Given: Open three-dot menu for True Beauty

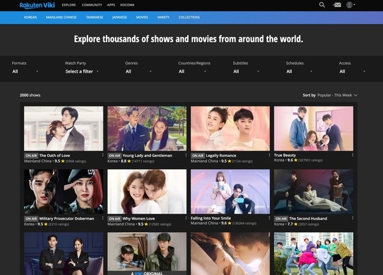Looking at the screenshot, I should (x=354, y=155).
